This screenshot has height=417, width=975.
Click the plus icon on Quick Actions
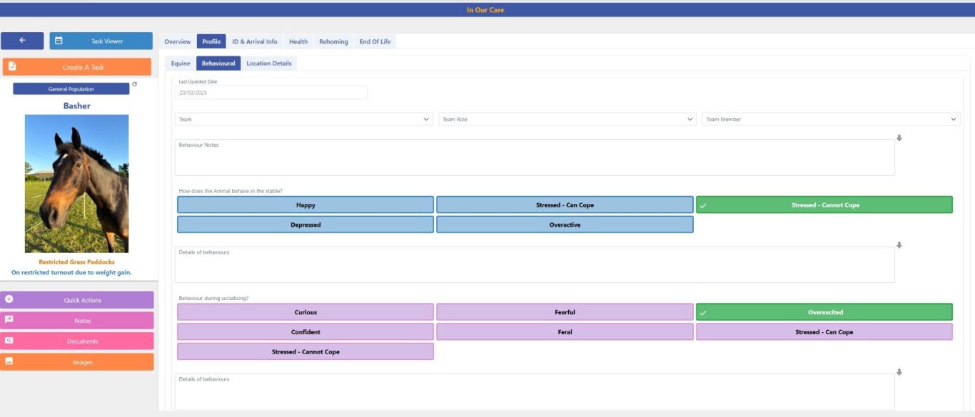9,299
